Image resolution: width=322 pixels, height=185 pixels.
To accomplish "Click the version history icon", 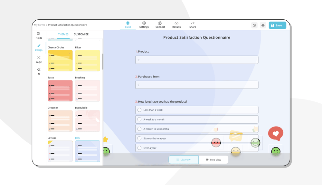I will coord(254,25).
